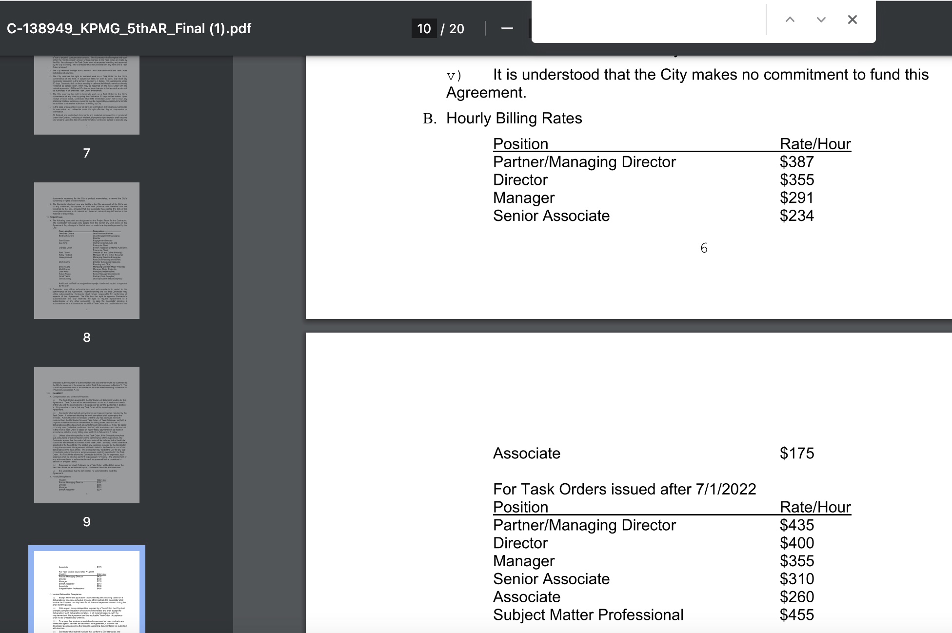Viewport: 952px width, 633px height.
Task: Select the highlighted page 10 thumbnail
Action: pos(87,590)
